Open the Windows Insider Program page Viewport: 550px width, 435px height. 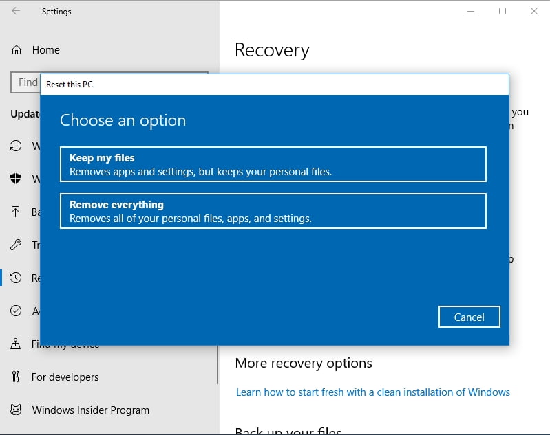tap(90, 410)
